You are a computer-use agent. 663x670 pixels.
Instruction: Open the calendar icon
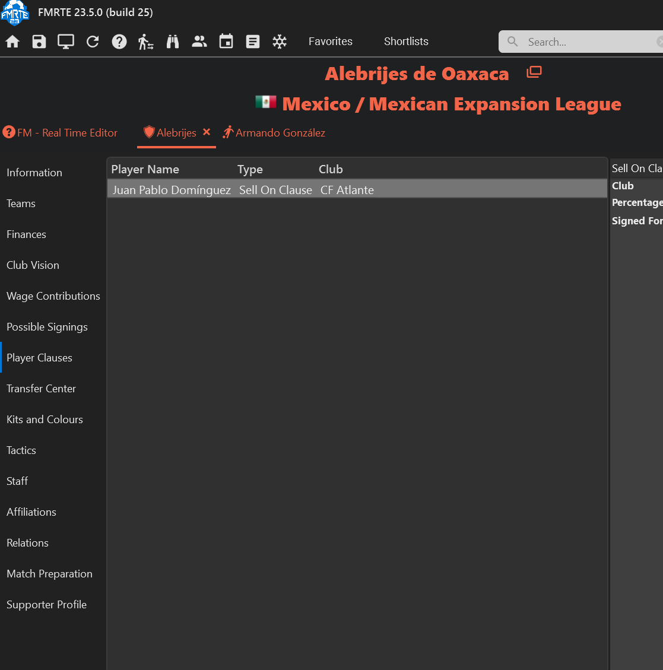(x=226, y=42)
